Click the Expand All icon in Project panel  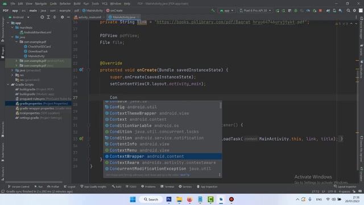[x=48, y=17]
